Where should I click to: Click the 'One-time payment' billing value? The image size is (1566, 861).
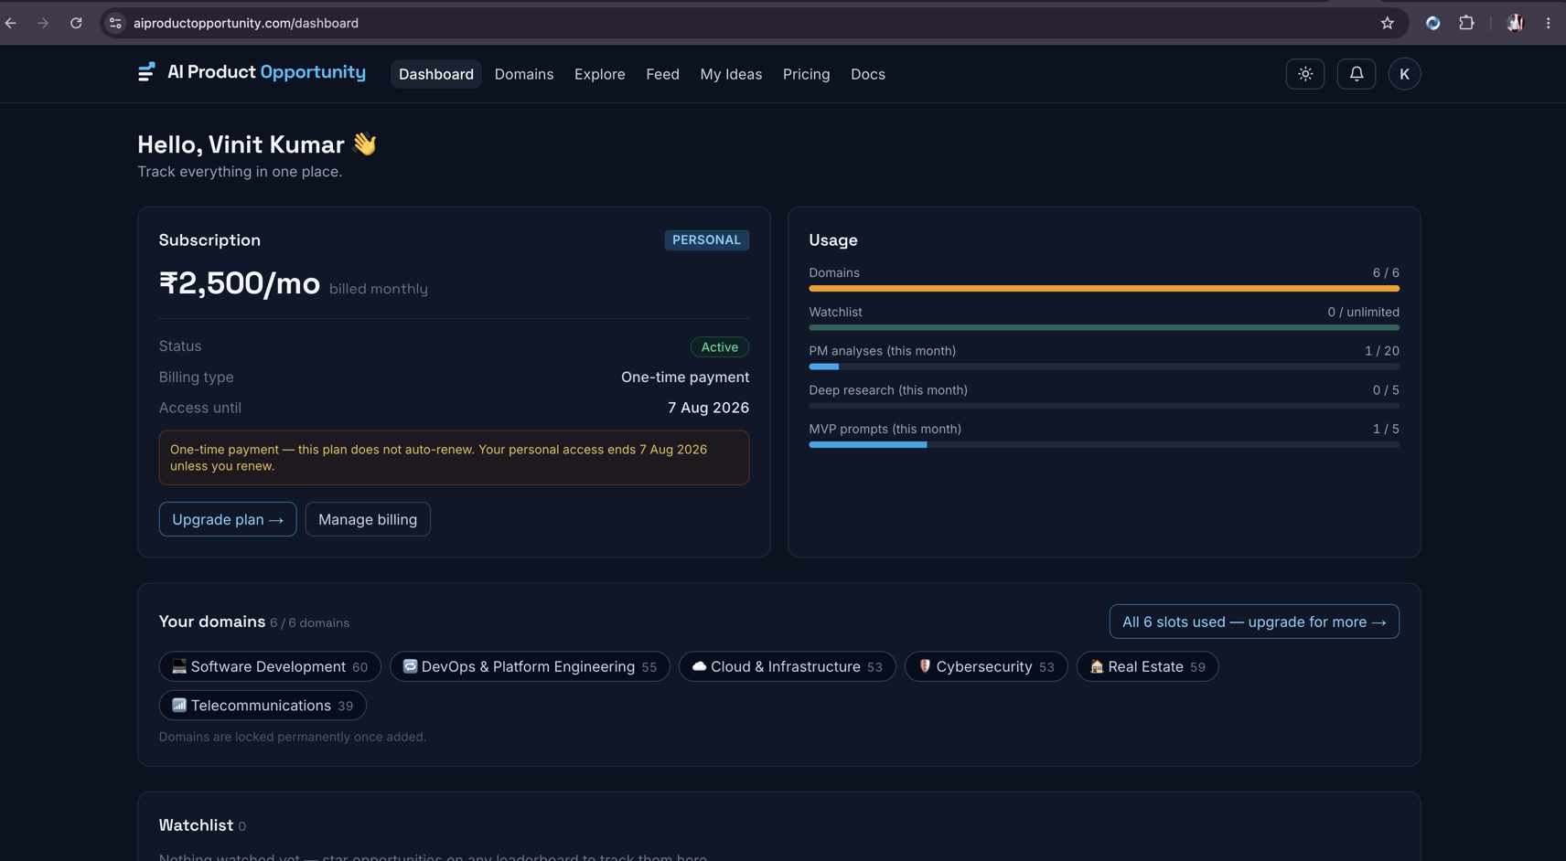coord(685,377)
